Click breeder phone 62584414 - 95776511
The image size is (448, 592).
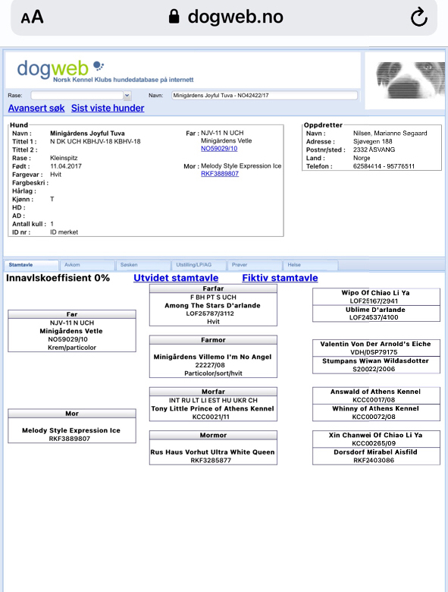coord(384,166)
